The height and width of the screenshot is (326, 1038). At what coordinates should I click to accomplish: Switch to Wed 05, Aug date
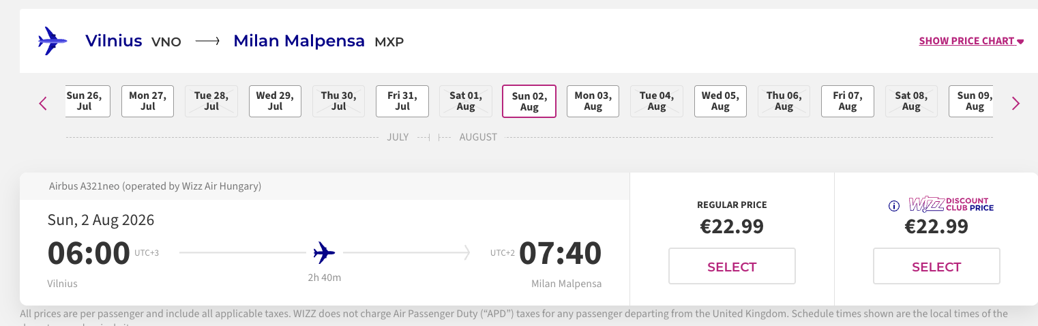point(720,101)
